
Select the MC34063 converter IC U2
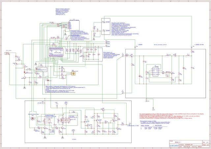pyautogui.click(x=155, y=72)
